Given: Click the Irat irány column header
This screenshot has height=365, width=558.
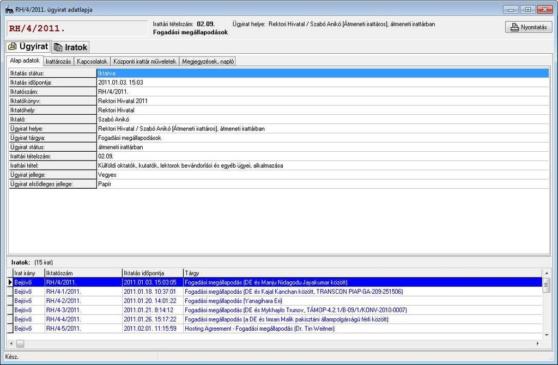Looking at the screenshot, I should click(29, 273).
